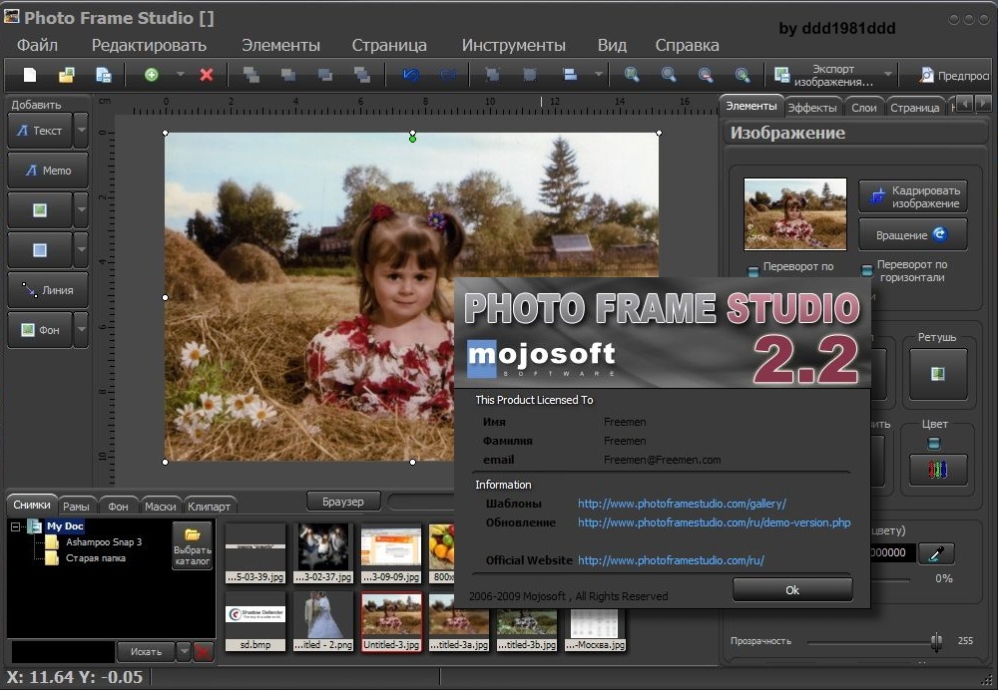Click the save project icon in toolbar

click(103, 75)
